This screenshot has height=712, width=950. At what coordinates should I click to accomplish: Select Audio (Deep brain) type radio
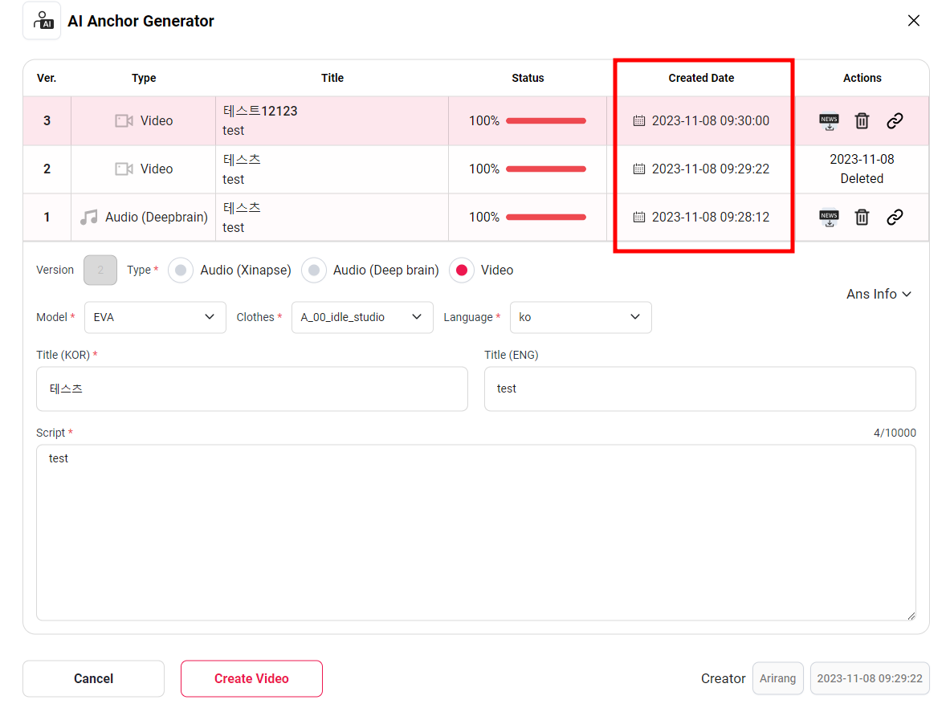coord(314,271)
